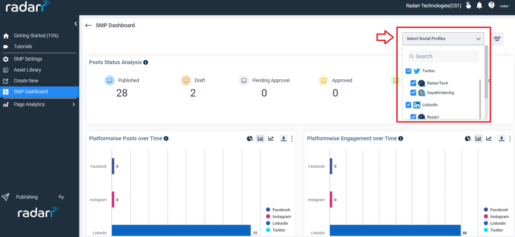Click the hand pointer icon in header
Screen dimensions: 515x237
pos(468,5)
